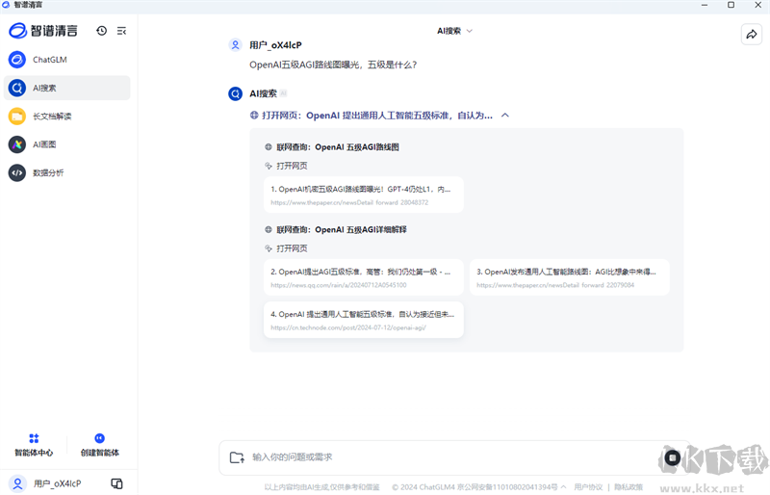The image size is (770, 495).
Task: Open result 4 from cn.technode.com
Action: click(364, 320)
